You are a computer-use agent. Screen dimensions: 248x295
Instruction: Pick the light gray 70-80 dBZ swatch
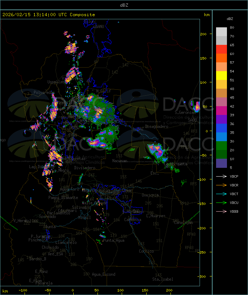coord(221,32)
